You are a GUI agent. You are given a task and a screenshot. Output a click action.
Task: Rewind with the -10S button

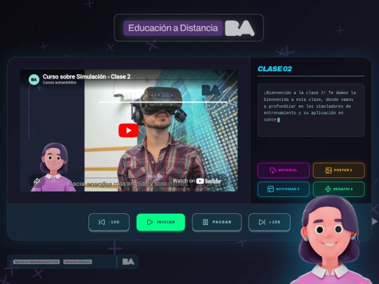pos(109,222)
